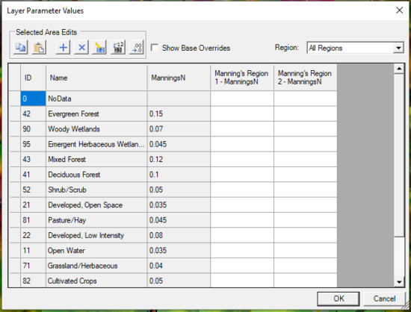Click the Copy selected cells icon
Viewport: 411px width, 312px height.
point(20,48)
